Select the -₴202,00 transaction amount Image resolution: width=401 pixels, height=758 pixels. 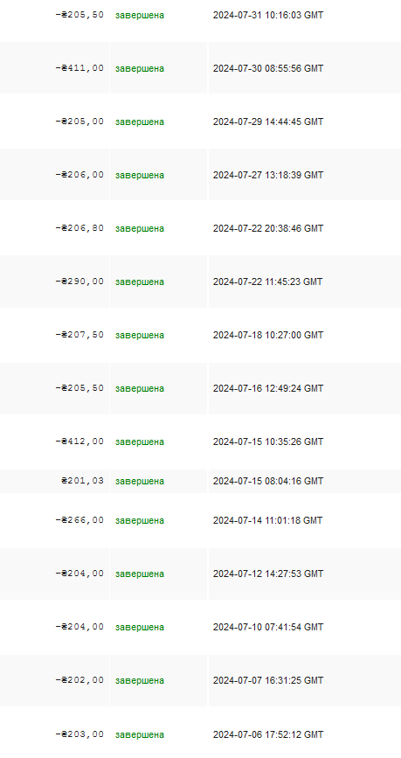[80, 680]
